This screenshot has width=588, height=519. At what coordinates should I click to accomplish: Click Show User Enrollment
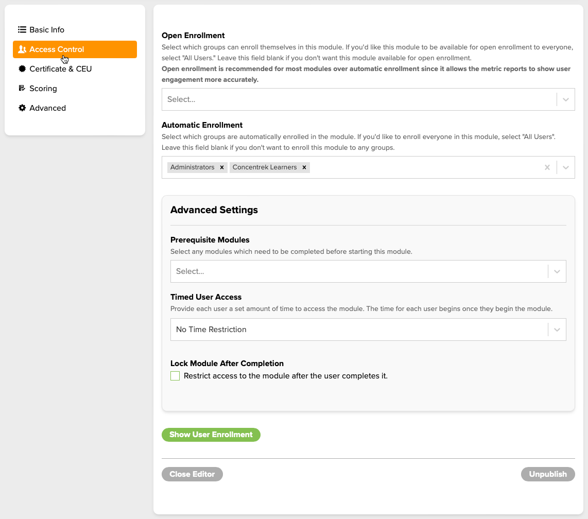211,435
